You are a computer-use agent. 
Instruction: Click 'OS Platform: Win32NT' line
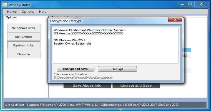click(x=69, y=40)
